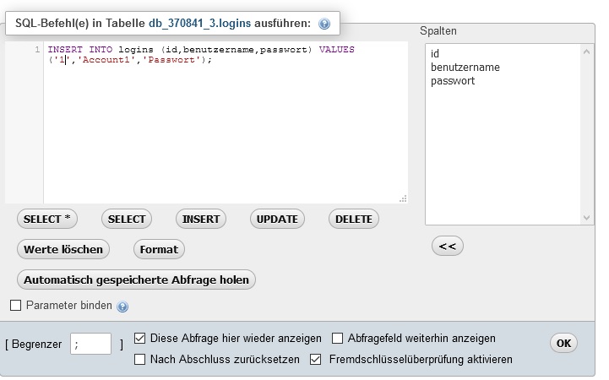
Task: Retrieve the automatically saved query
Action: 136,279
